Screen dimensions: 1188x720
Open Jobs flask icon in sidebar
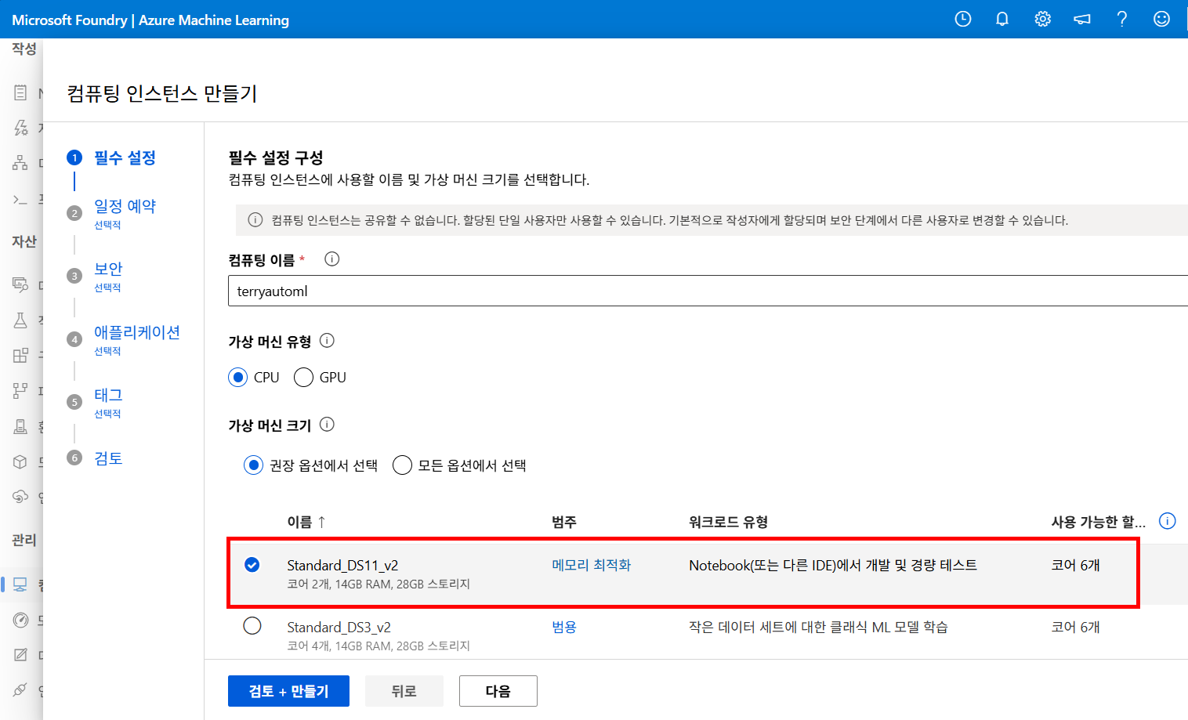pos(20,320)
